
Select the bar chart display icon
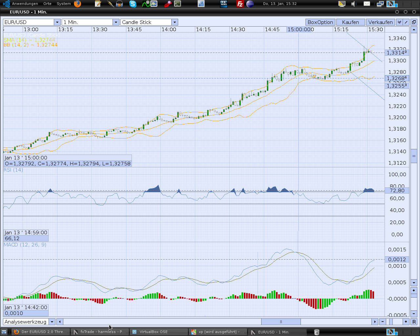(x=399, y=22)
